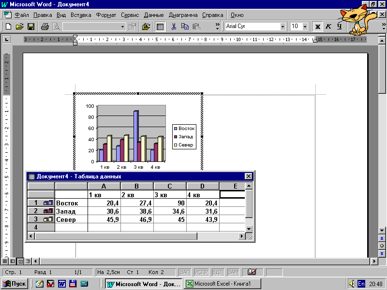Launch the Word quick launch icon in taskbar

(x=62, y=284)
